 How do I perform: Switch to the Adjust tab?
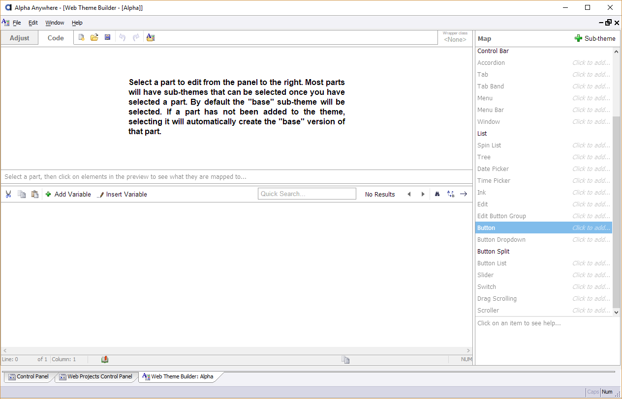20,38
